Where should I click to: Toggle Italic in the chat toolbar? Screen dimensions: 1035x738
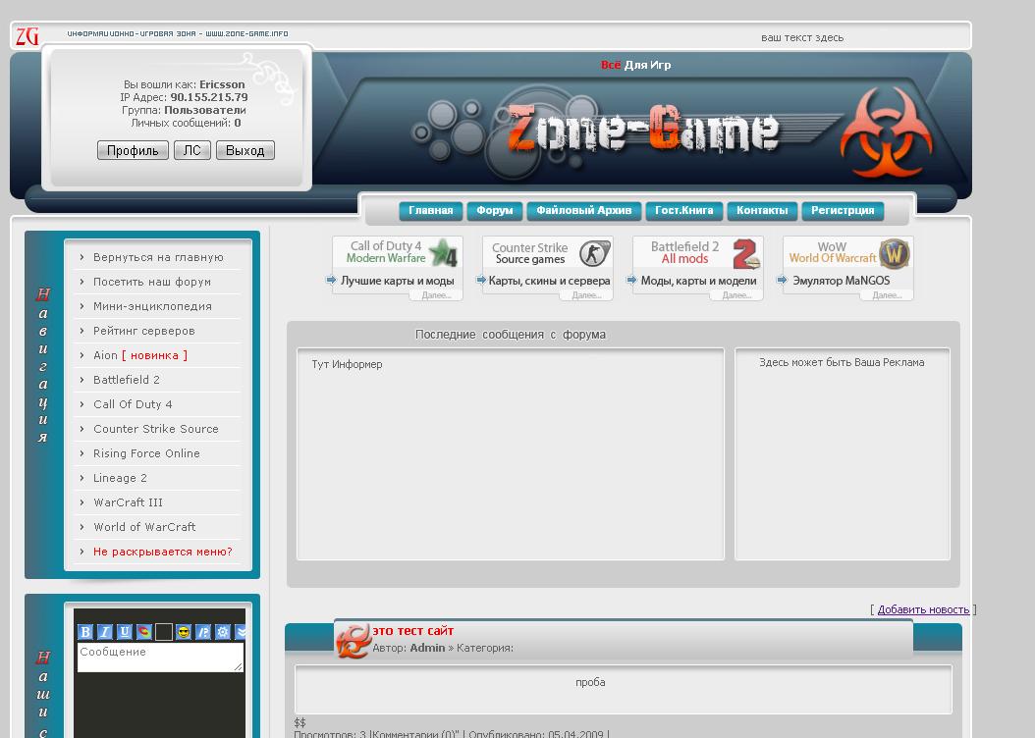tap(105, 632)
